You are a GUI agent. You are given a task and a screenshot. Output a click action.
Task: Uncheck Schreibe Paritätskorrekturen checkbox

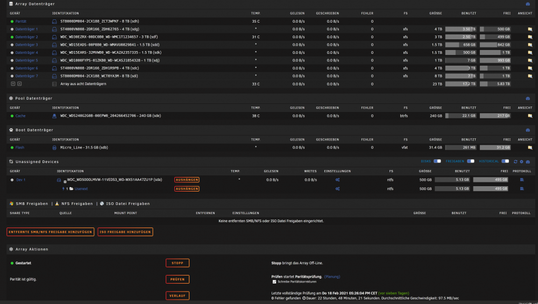[x=274, y=282]
